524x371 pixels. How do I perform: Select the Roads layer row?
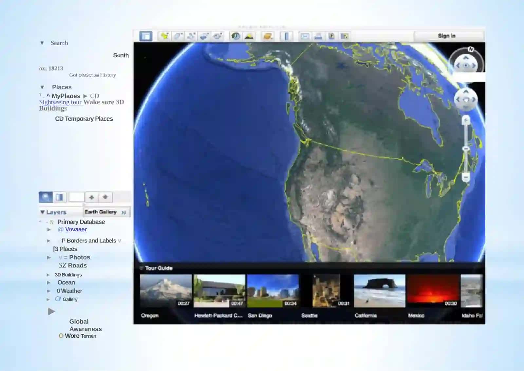[73, 265]
